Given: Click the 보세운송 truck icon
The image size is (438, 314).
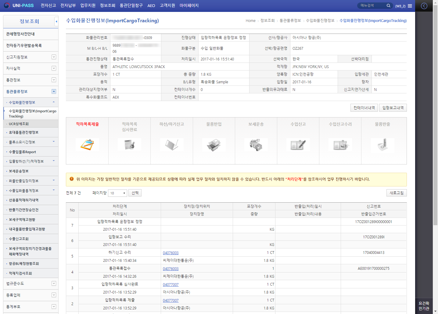Looking at the screenshot, I should click(256, 144).
